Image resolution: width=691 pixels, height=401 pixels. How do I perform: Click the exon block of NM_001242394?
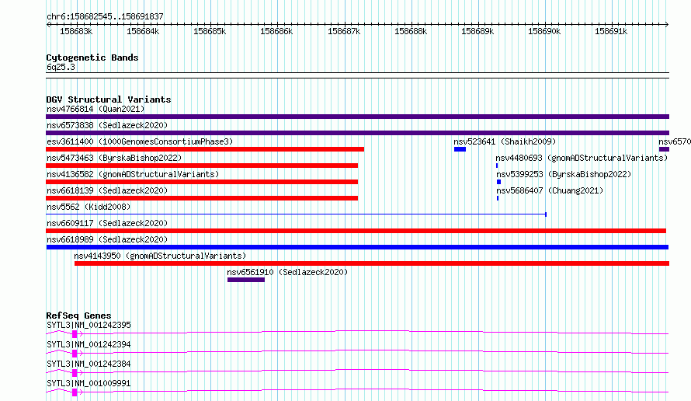[75, 354]
